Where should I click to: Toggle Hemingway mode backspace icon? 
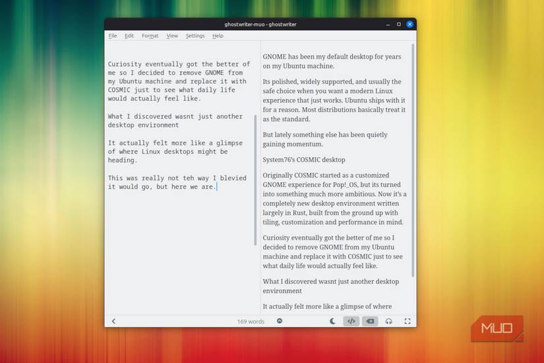[370, 321]
